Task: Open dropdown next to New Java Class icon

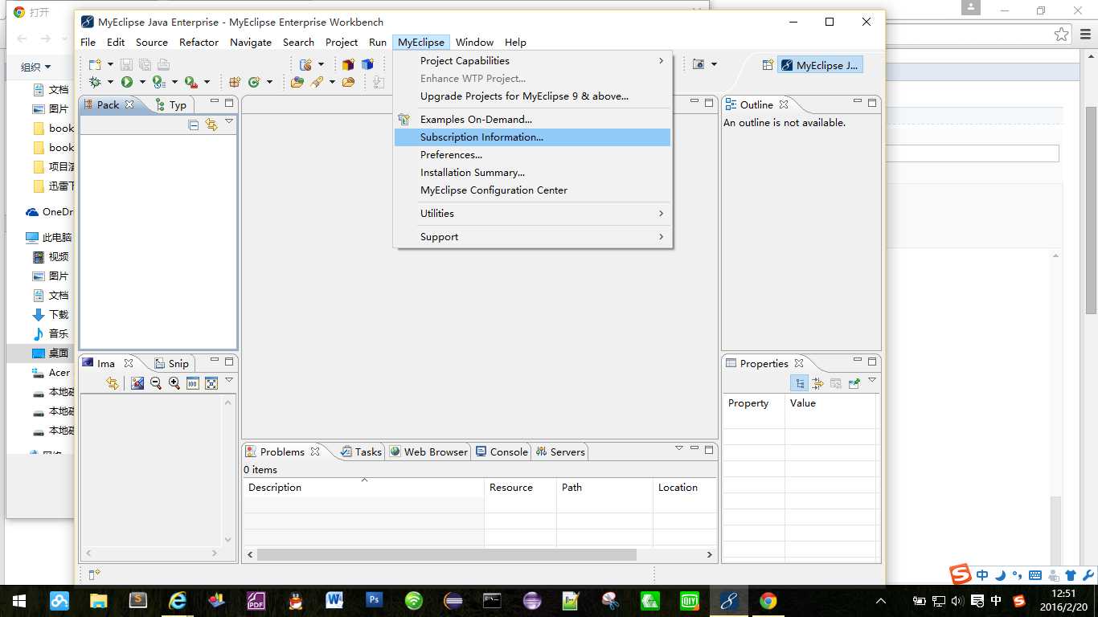Action: [269, 82]
